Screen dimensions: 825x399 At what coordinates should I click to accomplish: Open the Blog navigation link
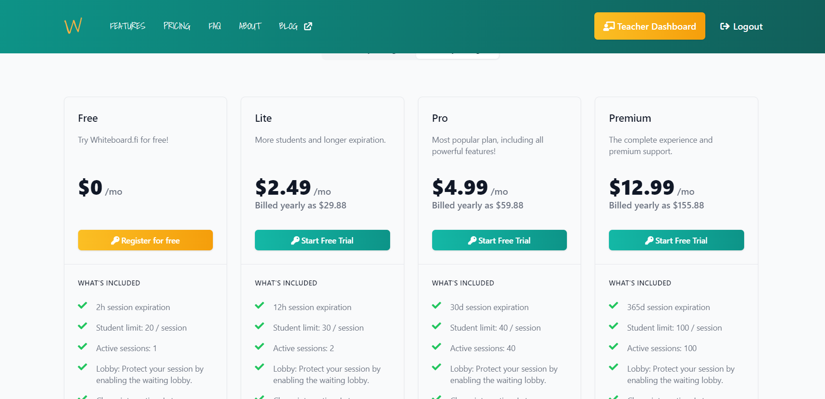[288, 26]
